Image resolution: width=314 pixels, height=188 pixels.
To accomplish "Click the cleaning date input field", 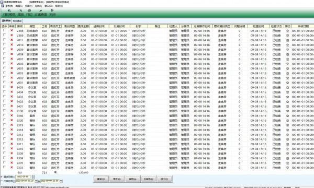I will 23,177.
